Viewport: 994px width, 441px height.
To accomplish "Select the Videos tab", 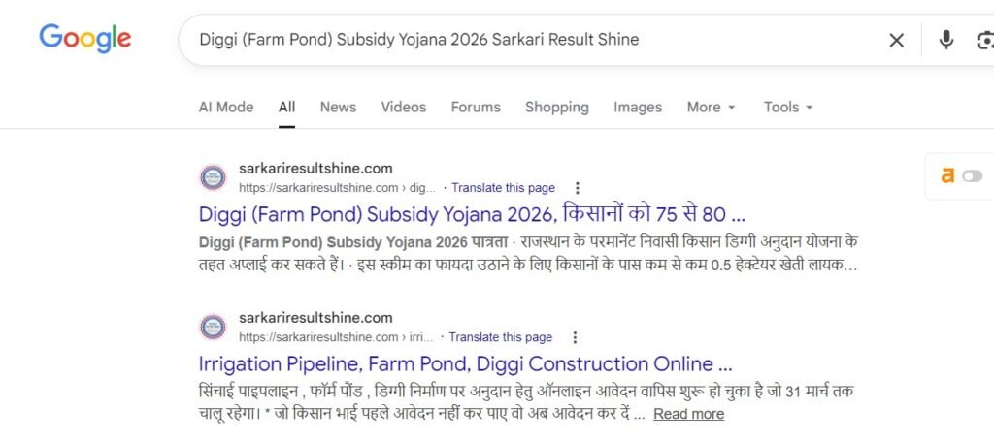I will (403, 108).
